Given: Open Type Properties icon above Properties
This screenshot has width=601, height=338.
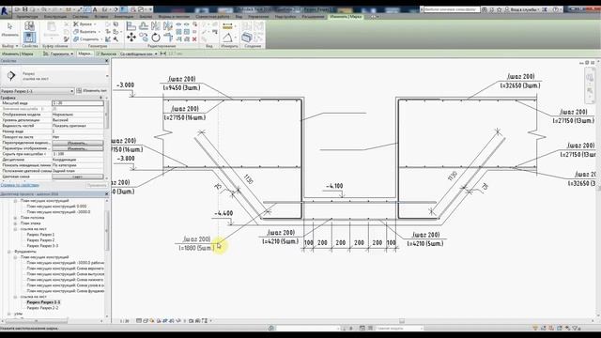Looking at the screenshot, I should coord(29,25).
